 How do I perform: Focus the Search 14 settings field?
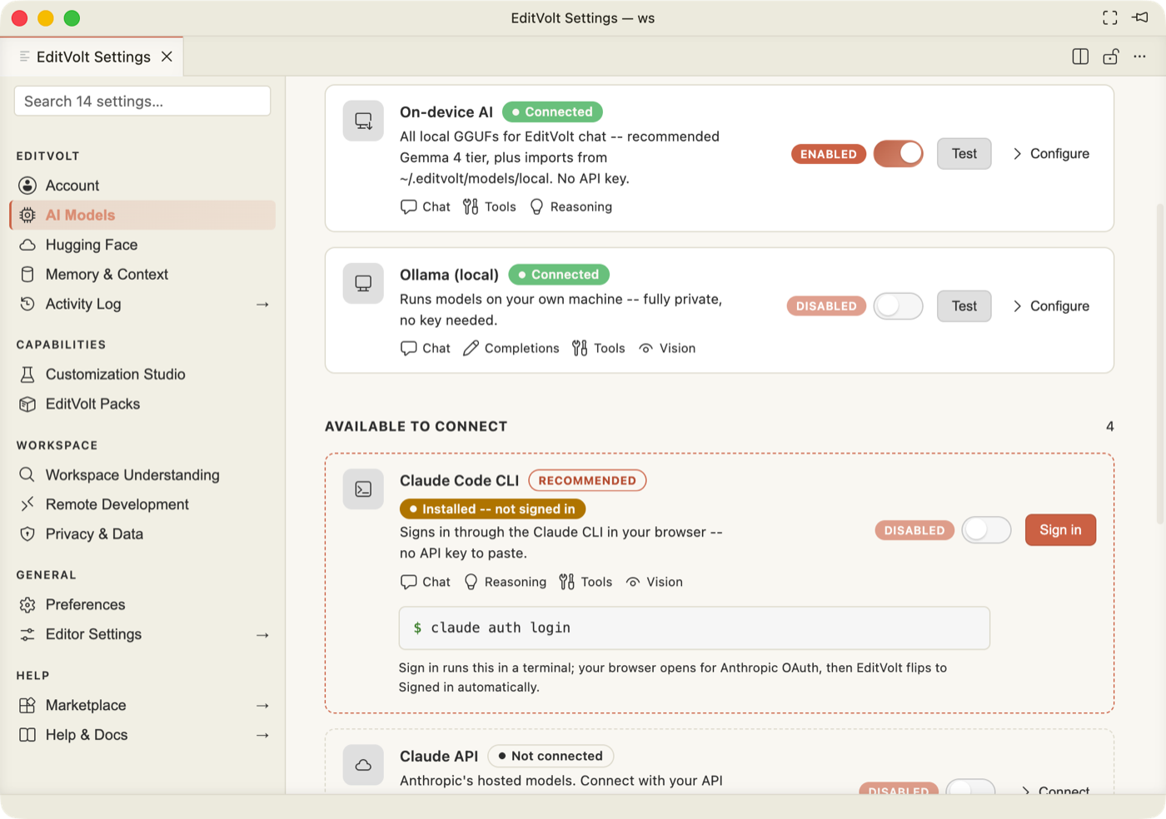coord(142,101)
